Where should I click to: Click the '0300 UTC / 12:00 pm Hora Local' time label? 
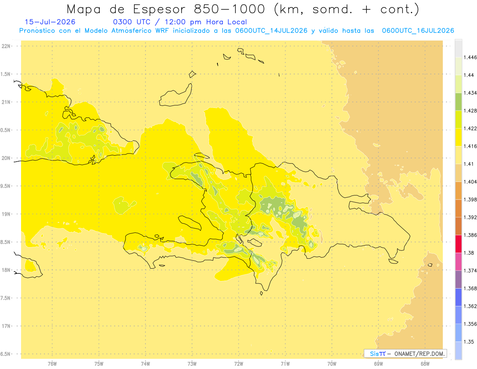pyautogui.click(x=180, y=22)
